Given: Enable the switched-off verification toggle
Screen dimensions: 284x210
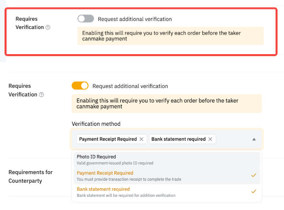Looking at the screenshot, I should [x=86, y=19].
